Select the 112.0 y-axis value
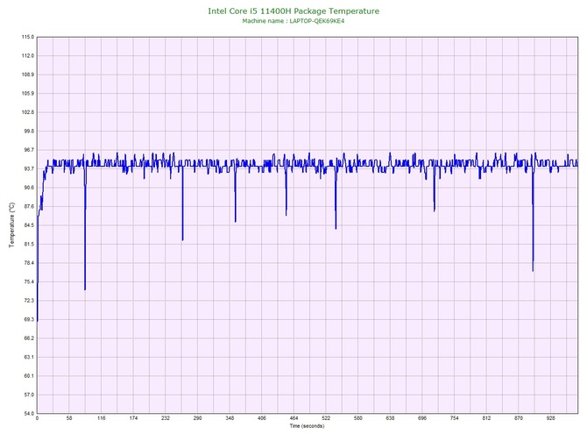The width and height of the screenshot is (587, 441). (x=28, y=56)
